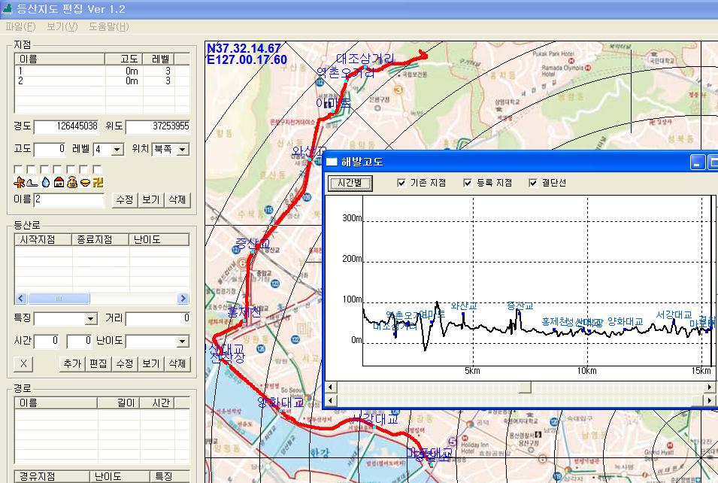Click the shoe-shaped waypoint icon

coord(32,182)
